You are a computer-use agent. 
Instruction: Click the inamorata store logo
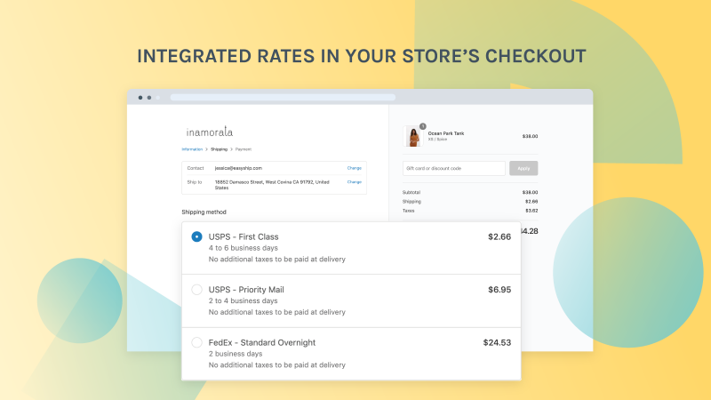point(210,132)
